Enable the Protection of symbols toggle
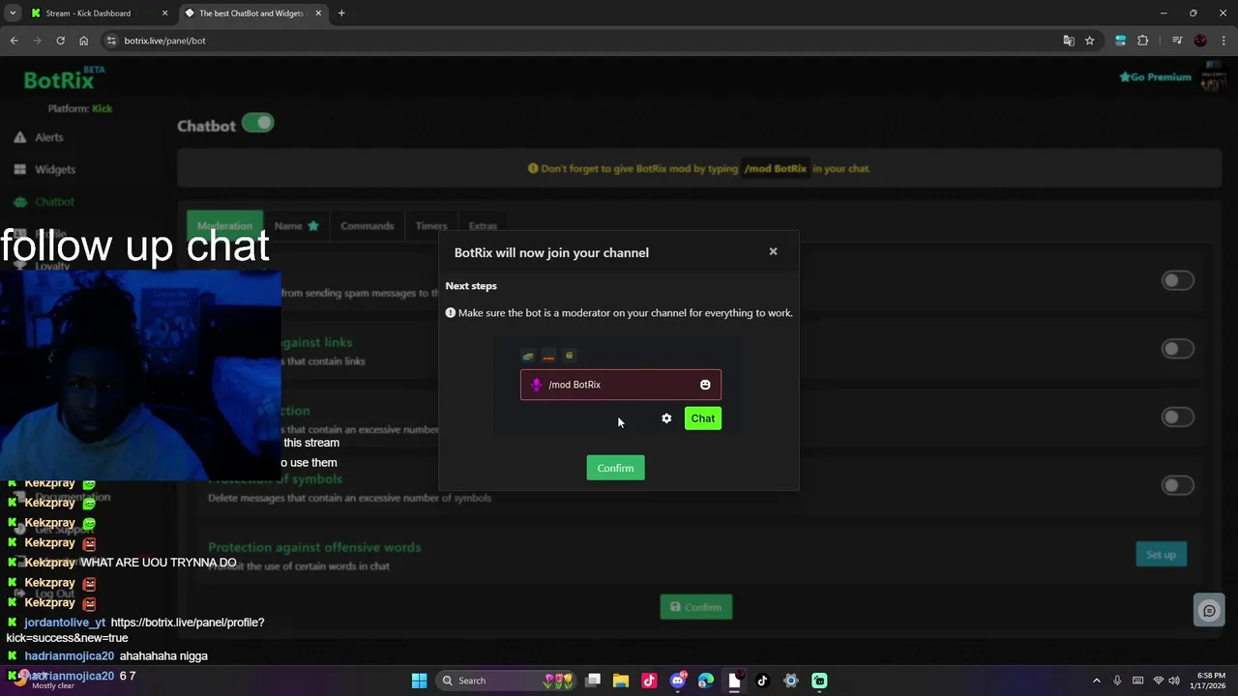Image resolution: width=1238 pixels, height=696 pixels. [1178, 485]
